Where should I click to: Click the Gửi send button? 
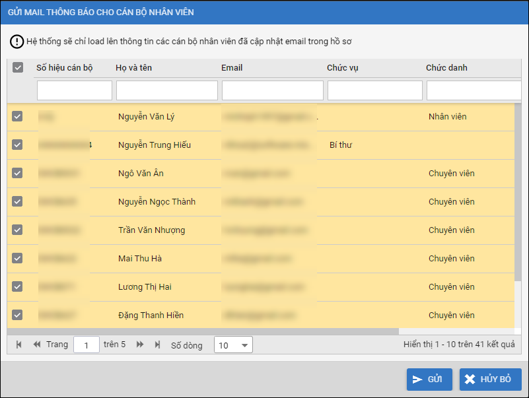click(x=429, y=380)
